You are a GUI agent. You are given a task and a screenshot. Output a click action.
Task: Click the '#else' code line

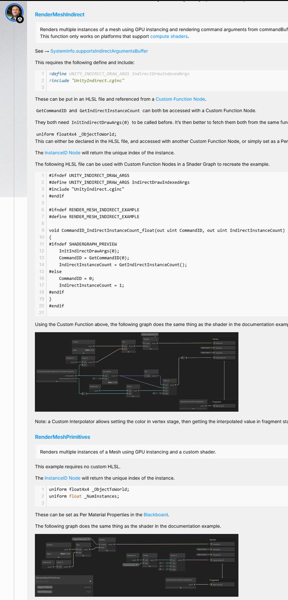(x=55, y=271)
